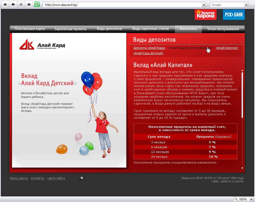
Task: Click the РСК Банк logo
Action: point(234,14)
